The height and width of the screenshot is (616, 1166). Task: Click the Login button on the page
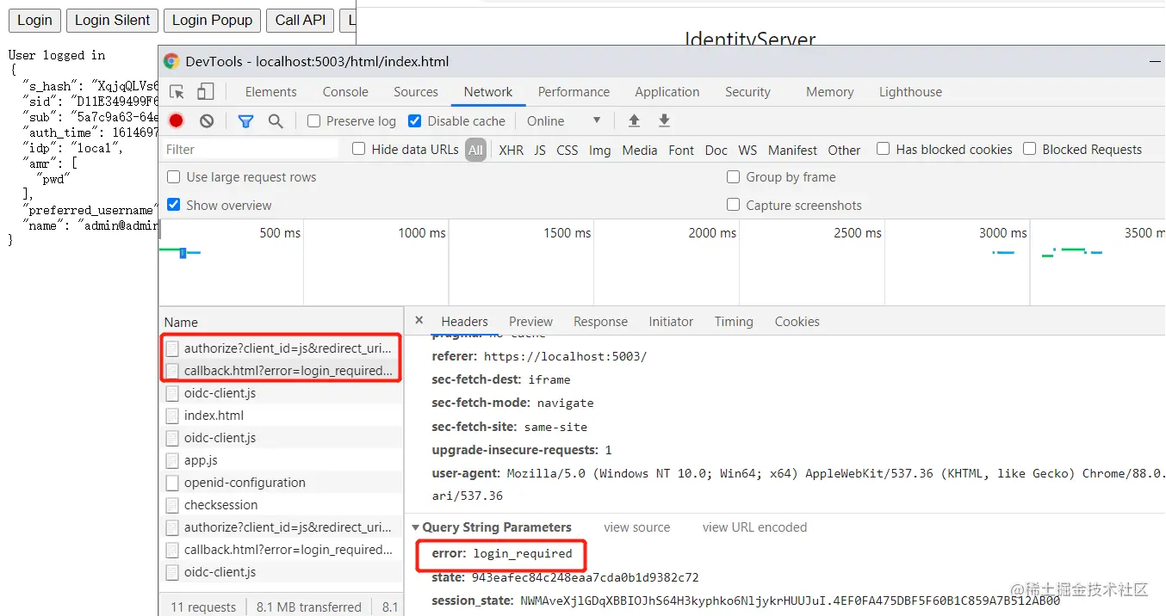pos(34,20)
